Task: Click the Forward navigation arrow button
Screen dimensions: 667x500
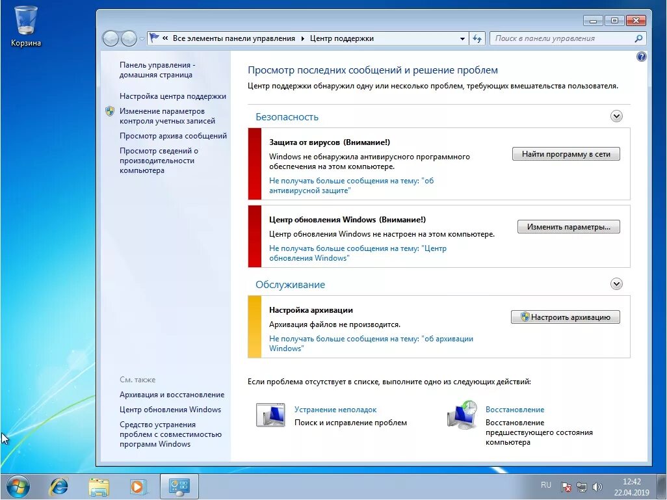Action: pos(129,39)
